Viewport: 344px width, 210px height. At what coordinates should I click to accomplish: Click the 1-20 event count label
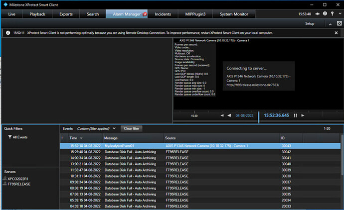click(327, 128)
